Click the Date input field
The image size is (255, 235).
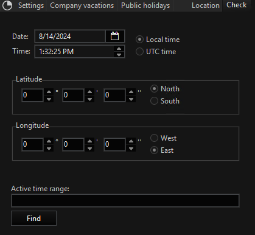(70, 37)
